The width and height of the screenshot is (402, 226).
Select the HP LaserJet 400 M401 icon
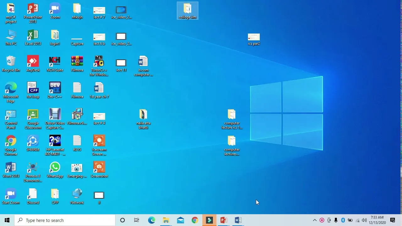point(55,146)
